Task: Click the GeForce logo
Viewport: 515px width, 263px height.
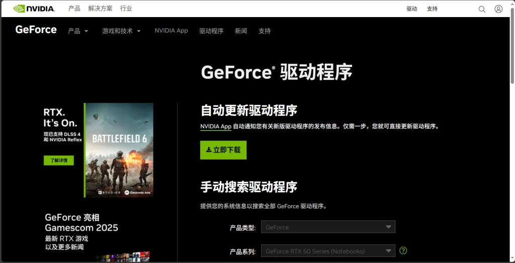Action: tap(36, 30)
